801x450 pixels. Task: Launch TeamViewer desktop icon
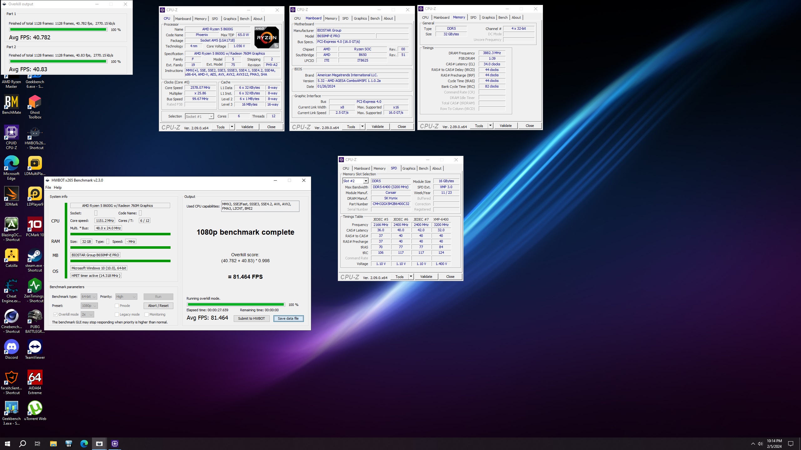coord(35,350)
